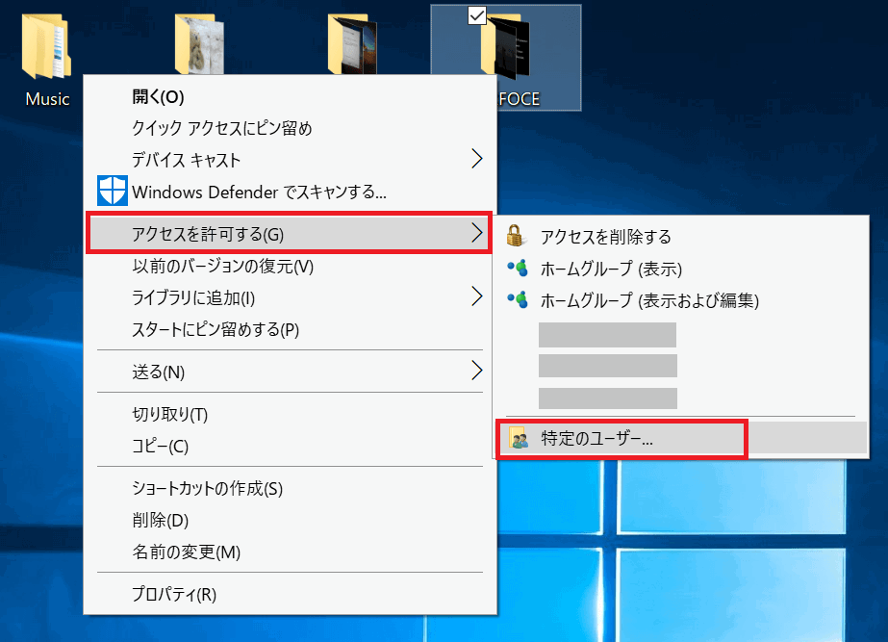Expand 送る(N) submenu arrow

click(x=477, y=371)
